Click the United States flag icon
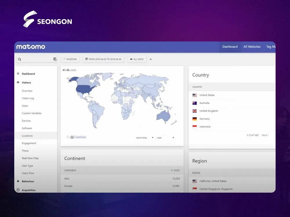Viewport: 290px width, 217px height. pos(195,95)
